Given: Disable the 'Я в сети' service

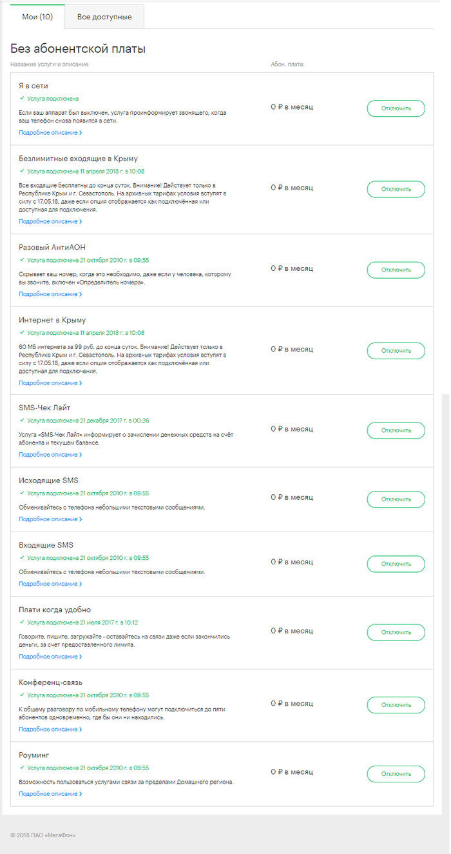Looking at the screenshot, I should [396, 108].
